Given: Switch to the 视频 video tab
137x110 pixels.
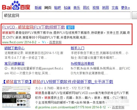Looking at the screenshot, I should (x=96, y=8).
